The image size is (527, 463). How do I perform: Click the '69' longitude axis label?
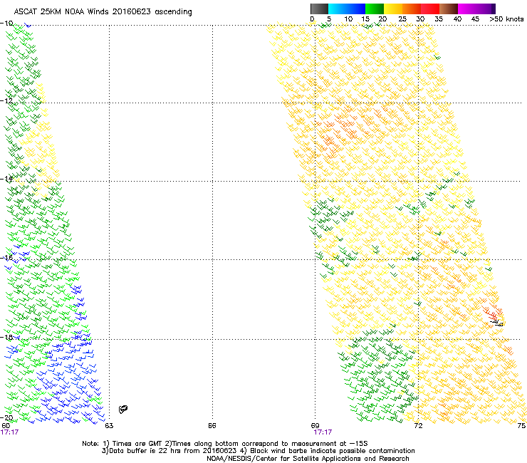click(x=315, y=426)
